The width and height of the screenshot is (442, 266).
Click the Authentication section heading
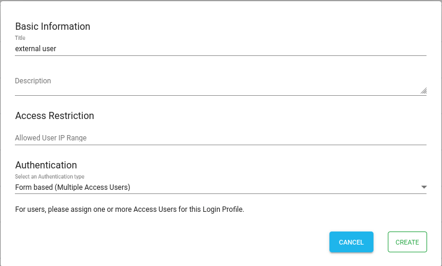tap(46, 165)
